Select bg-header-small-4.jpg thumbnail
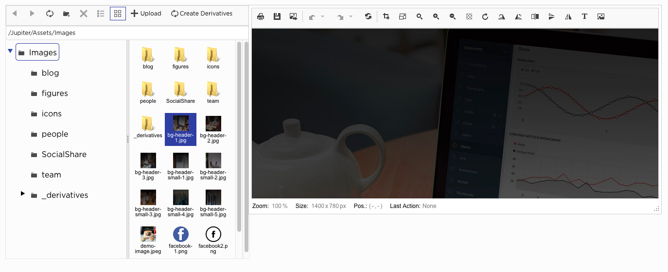This screenshot has width=668, height=272. [x=180, y=204]
